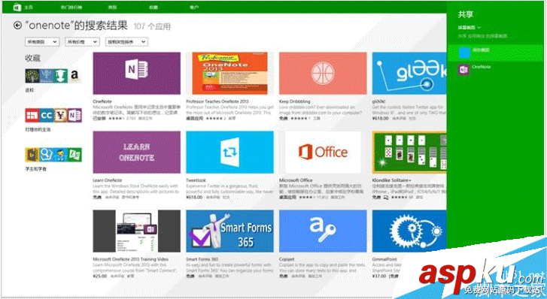Open the collections menu item in top bar
This screenshot has height=299, width=547.
(153, 7)
